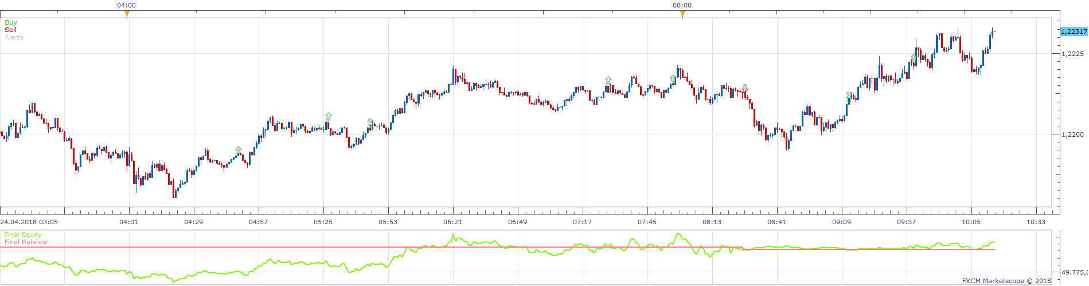Click the 06:21 time axis label
The height and width of the screenshot is (286, 1089).
click(x=453, y=222)
